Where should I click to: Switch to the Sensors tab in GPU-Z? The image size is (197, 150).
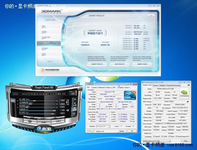[156, 85]
